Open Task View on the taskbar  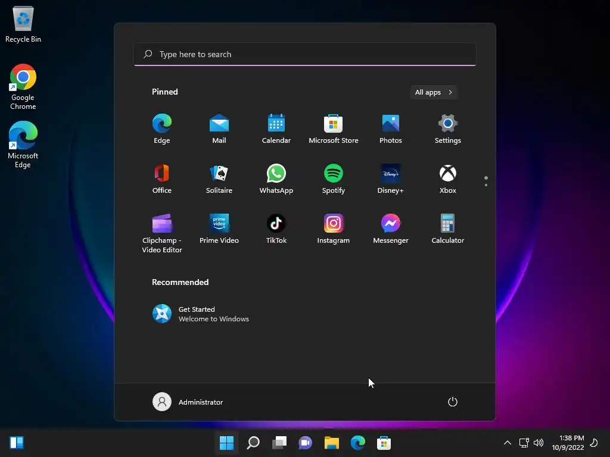click(x=279, y=443)
